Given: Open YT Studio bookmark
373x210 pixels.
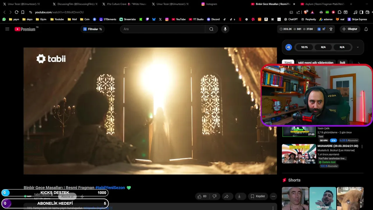Looking at the screenshot, I should tap(196, 19).
